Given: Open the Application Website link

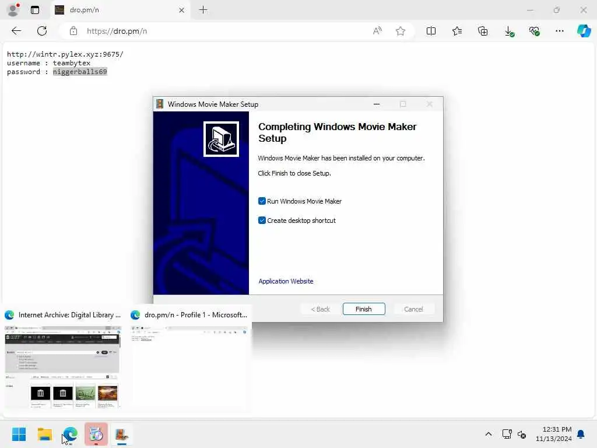Looking at the screenshot, I should point(286,281).
